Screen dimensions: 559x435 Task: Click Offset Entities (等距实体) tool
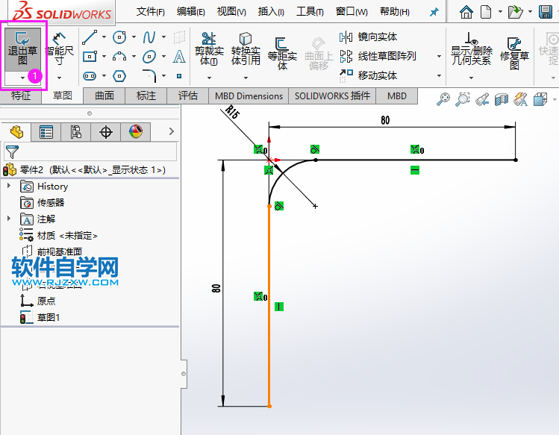pyautogui.click(x=282, y=53)
